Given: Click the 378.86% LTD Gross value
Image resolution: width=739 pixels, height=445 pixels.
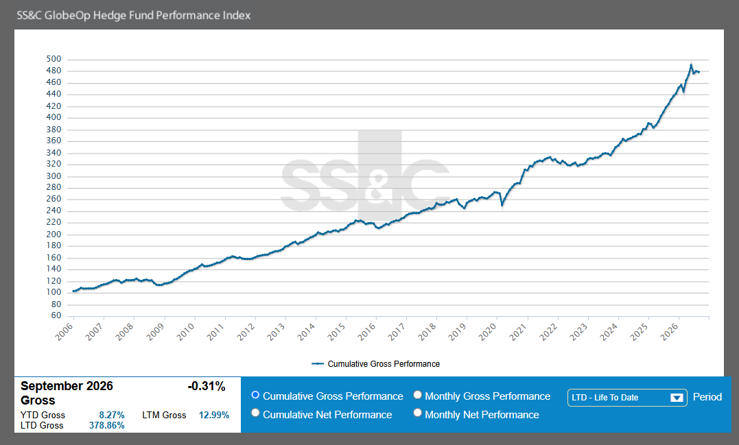Looking at the screenshot, I should [107, 425].
